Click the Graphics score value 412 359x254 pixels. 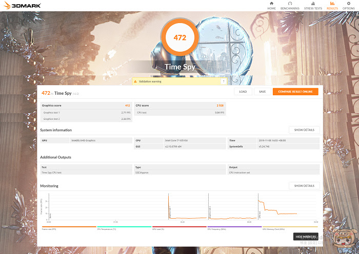127,105
